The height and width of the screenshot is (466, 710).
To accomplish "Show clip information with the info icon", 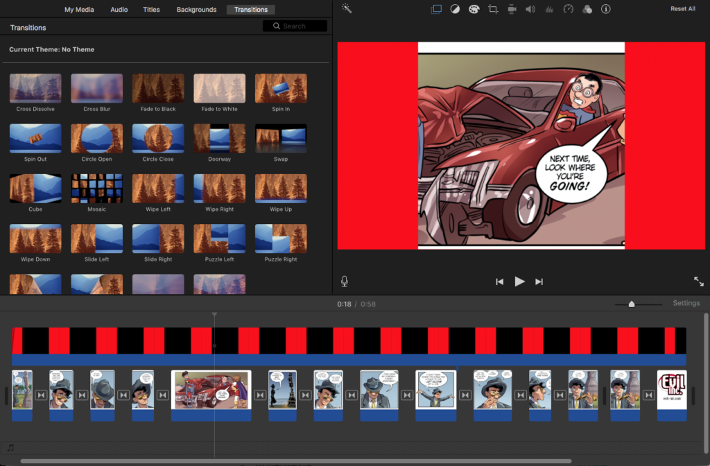I will tap(606, 9).
